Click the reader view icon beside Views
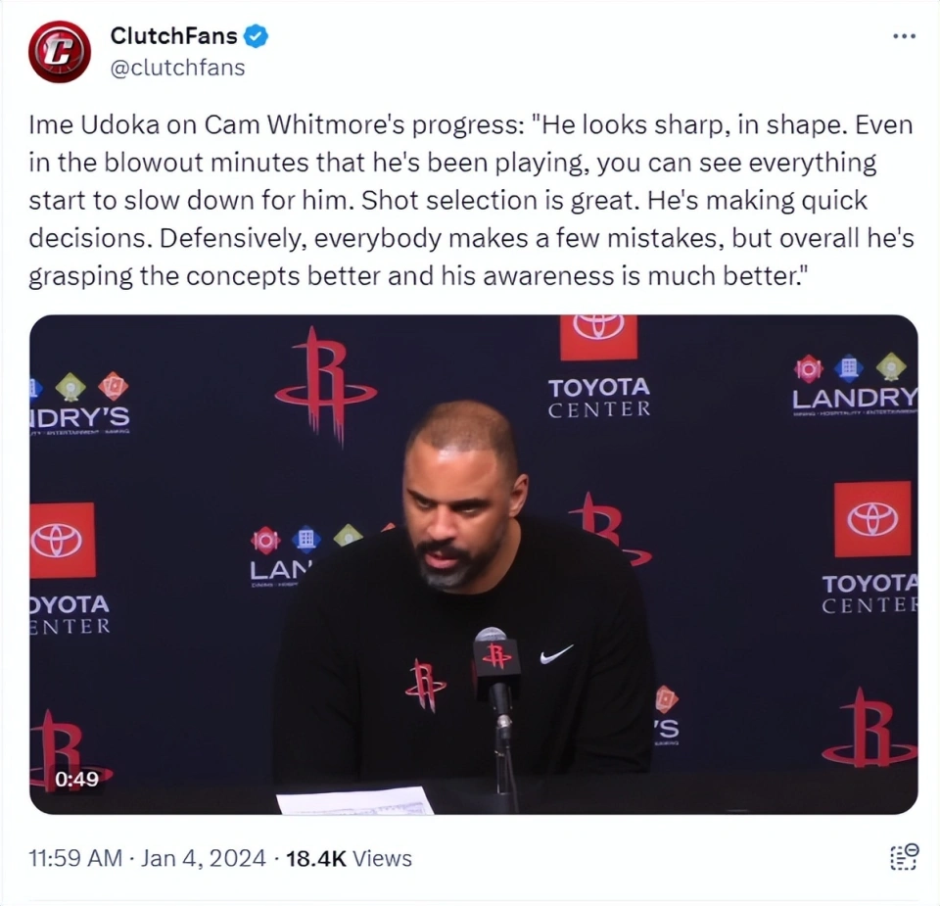The image size is (940, 906). pos(904,857)
